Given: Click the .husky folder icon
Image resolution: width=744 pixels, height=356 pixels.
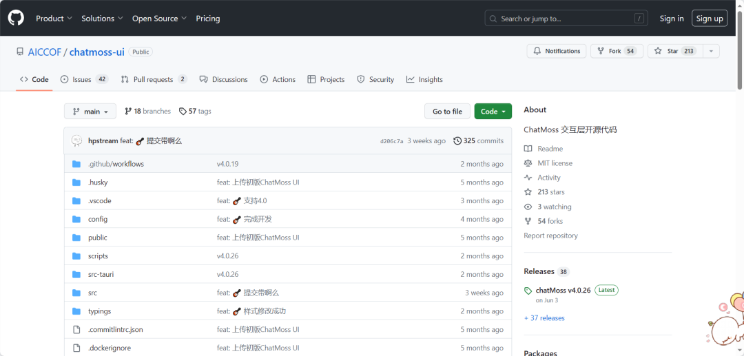Looking at the screenshot, I should (76, 182).
